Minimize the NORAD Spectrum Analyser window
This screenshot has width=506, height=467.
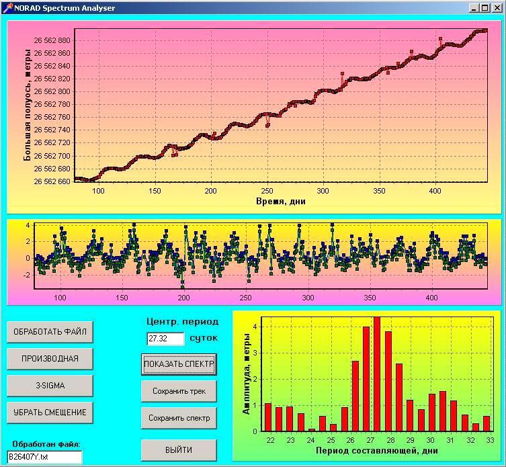point(474,8)
